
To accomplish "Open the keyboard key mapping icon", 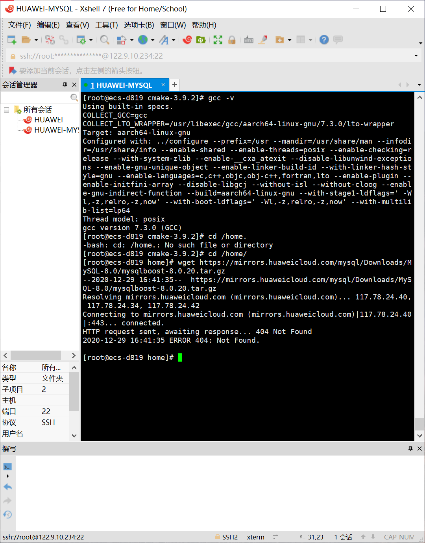I will coord(249,40).
